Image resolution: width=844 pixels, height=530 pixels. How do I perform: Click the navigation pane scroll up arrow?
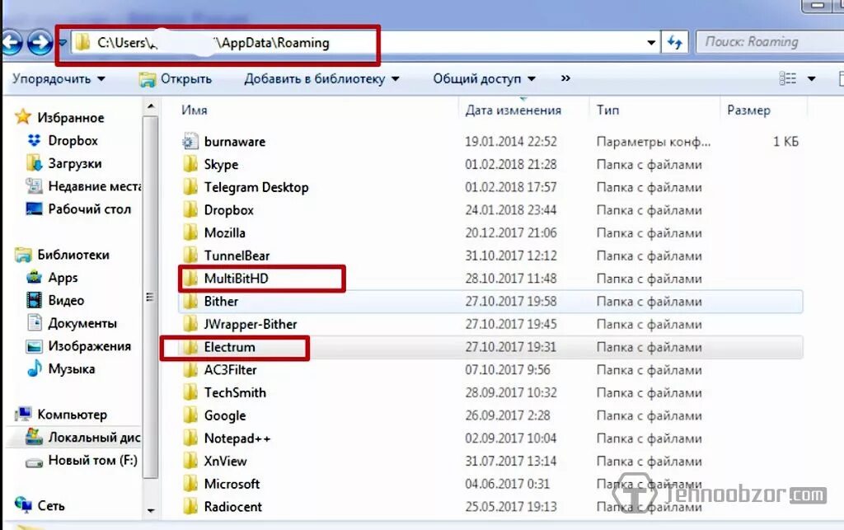tap(151, 106)
